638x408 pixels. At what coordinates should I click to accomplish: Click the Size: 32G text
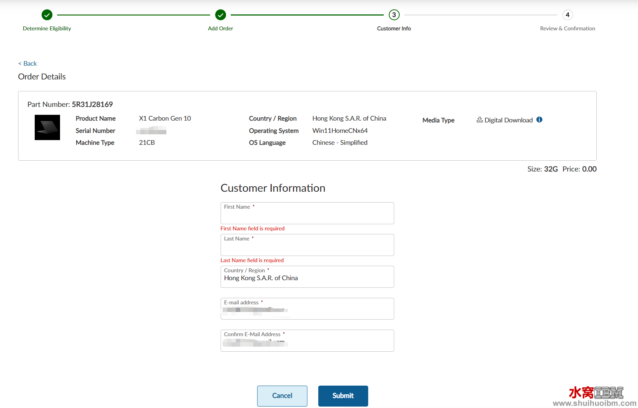pos(543,169)
